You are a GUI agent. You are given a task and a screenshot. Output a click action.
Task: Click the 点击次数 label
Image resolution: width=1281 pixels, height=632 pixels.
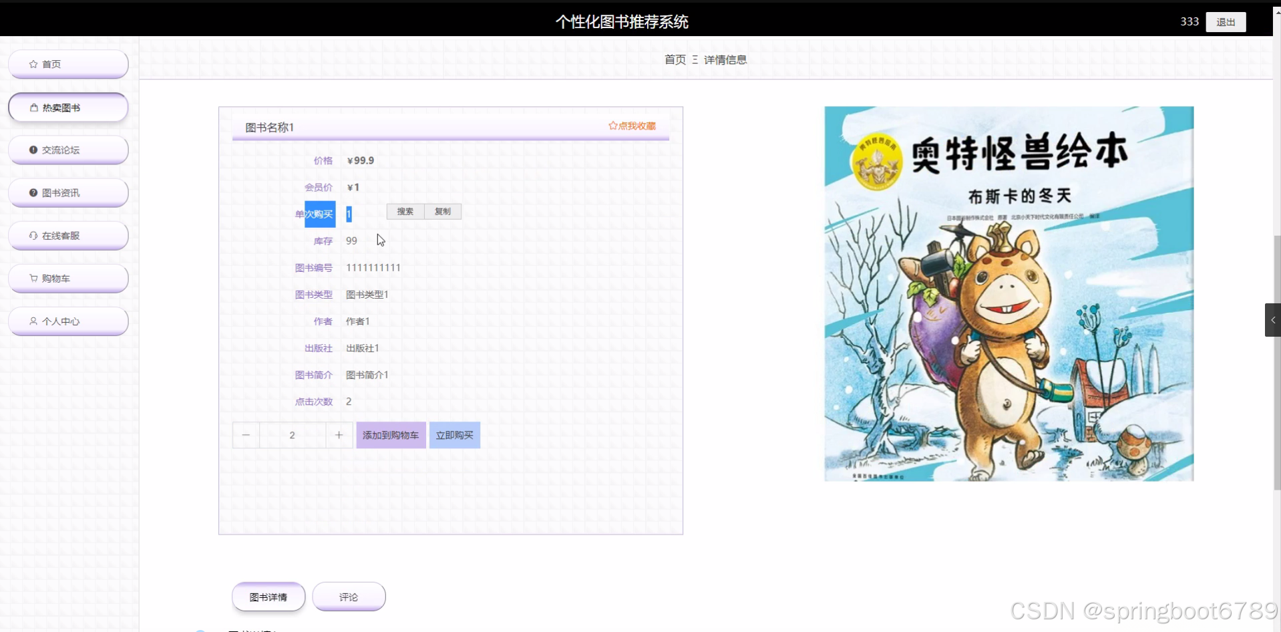point(314,402)
